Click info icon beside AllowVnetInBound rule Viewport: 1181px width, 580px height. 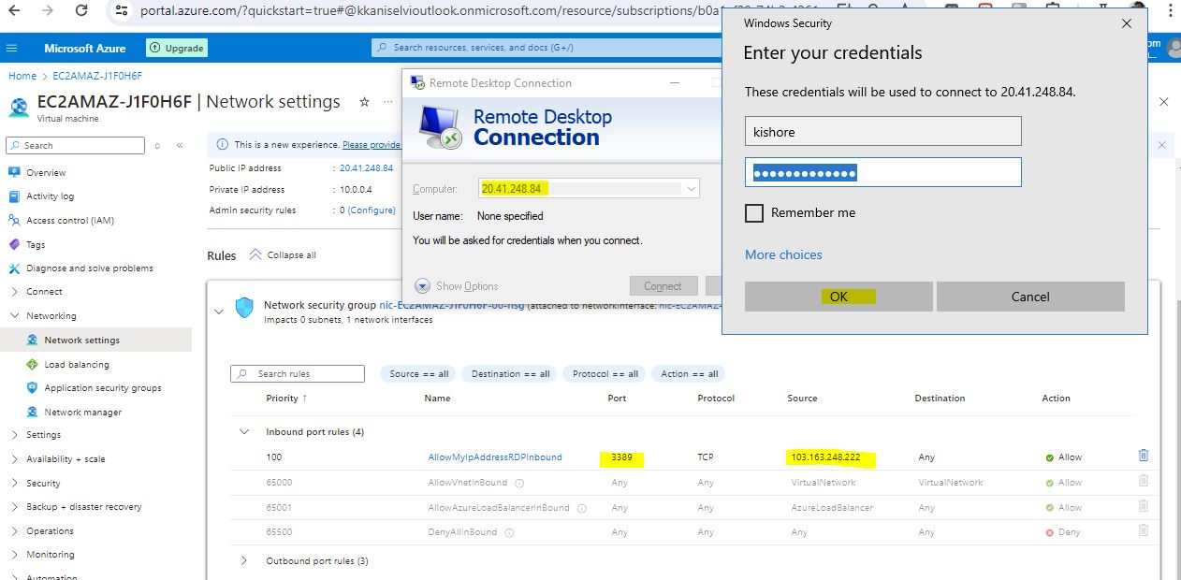click(519, 484)
